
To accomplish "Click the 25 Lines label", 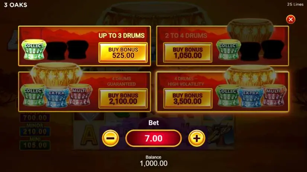I will point(295,4).
